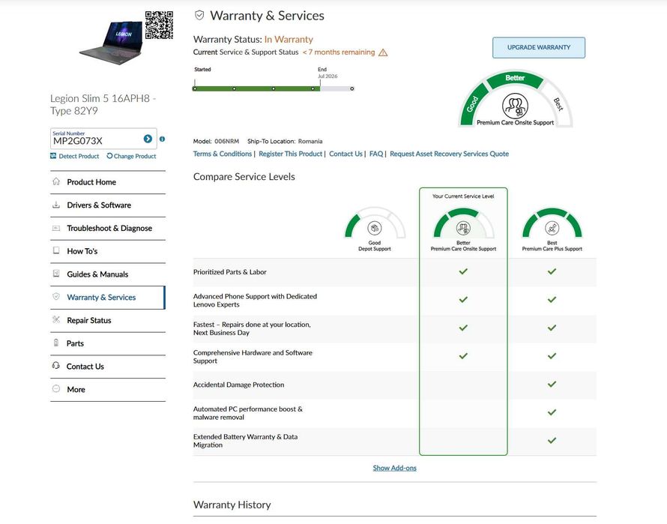
Task: Open Terms & Conditions link
Action: coord(223,154)
